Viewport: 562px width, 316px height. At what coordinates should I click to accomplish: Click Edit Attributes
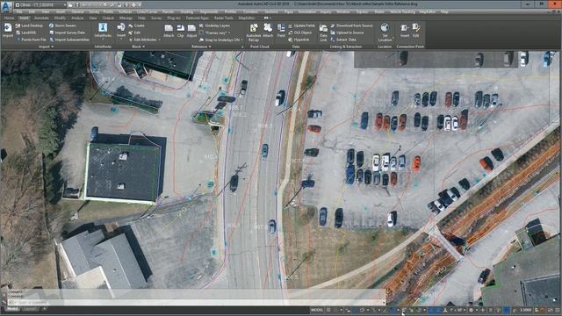142,39
